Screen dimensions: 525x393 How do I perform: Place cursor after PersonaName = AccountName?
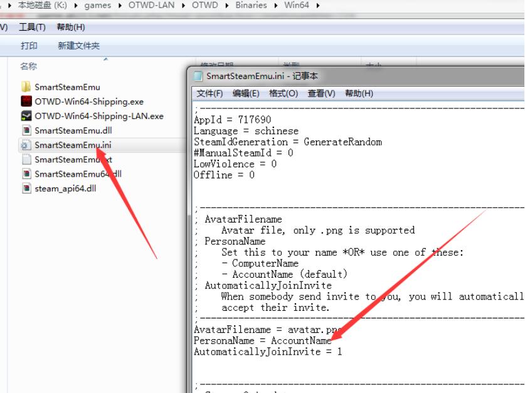coord(332,341)
